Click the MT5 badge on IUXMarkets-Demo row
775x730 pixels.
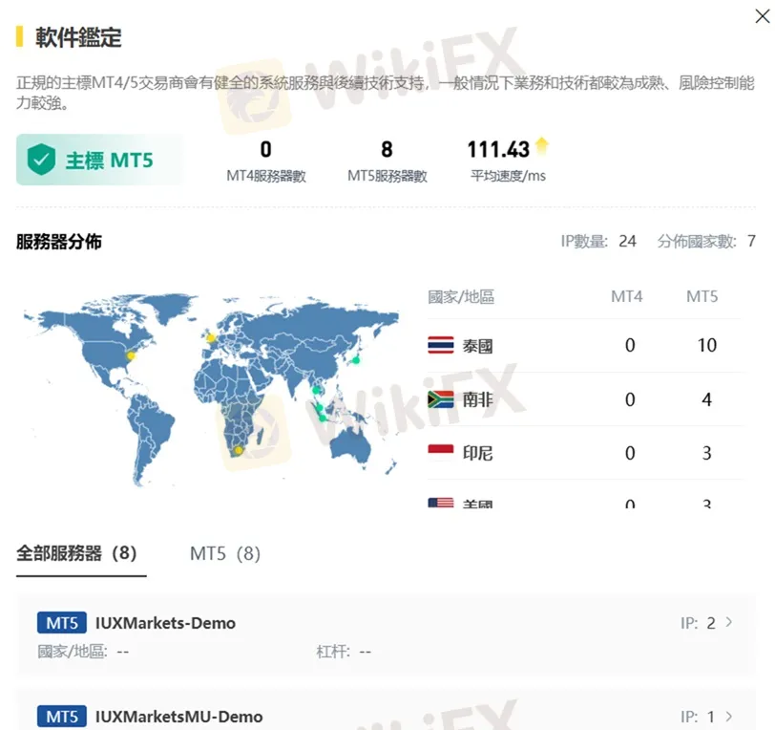[61, 622]
